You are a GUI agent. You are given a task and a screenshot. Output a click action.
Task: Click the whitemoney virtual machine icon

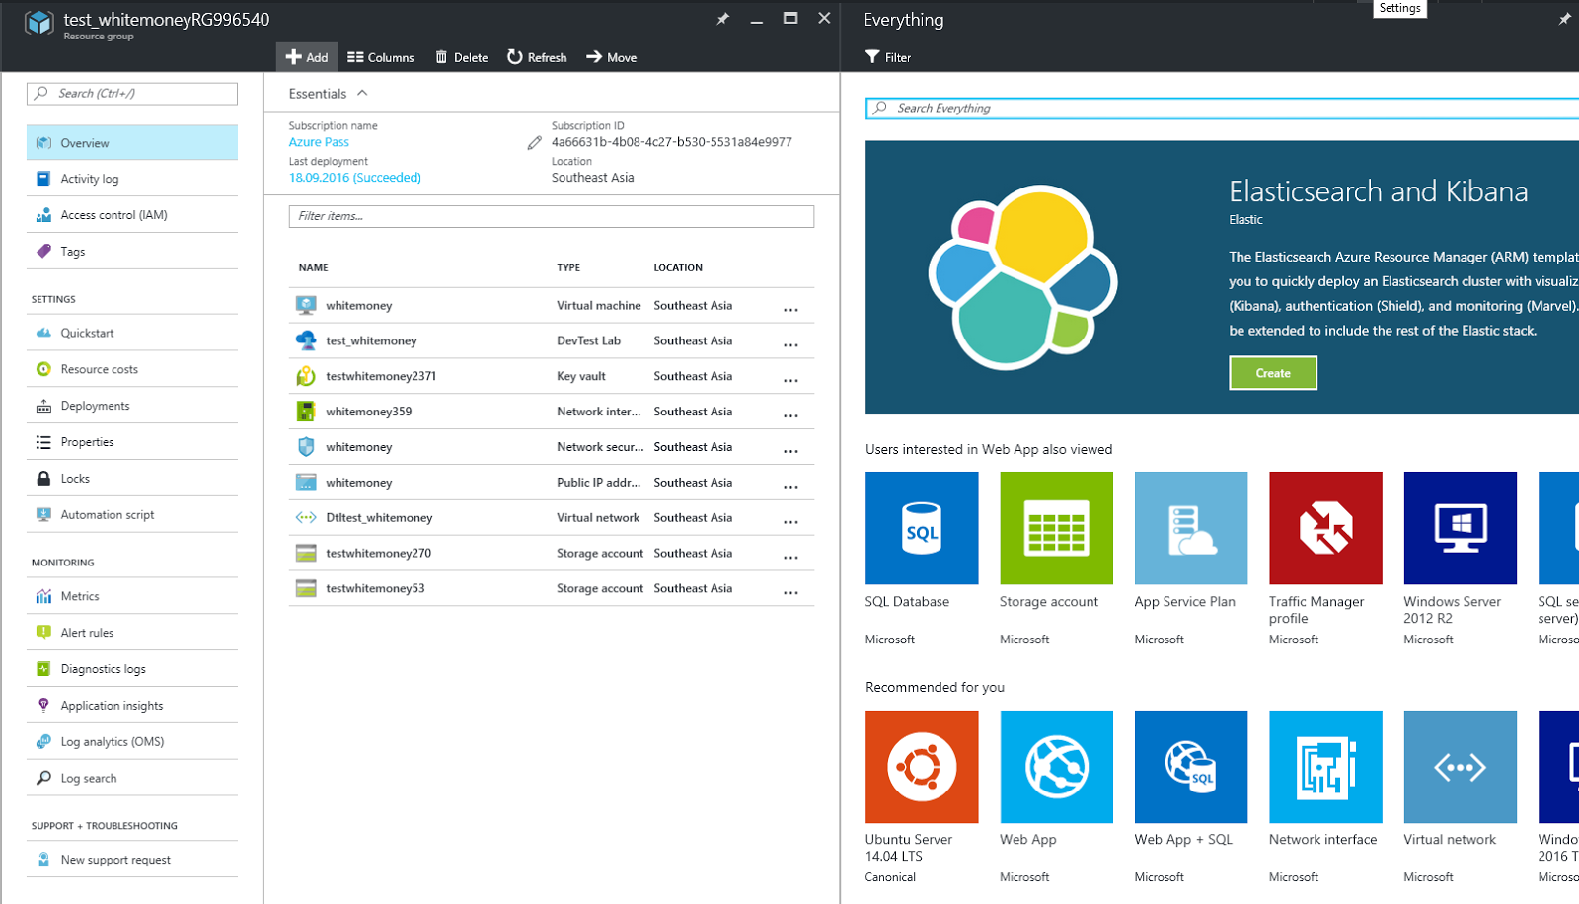306,305
